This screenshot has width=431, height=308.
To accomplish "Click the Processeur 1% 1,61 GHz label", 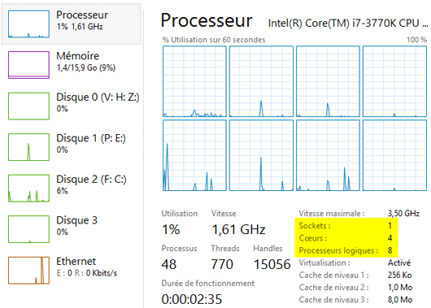I will [82, 20].
